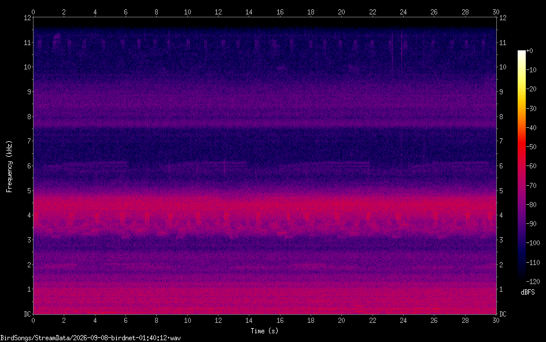
Task: Click the 6 kHz label on left frequency axis
Action: pos(29,166)
